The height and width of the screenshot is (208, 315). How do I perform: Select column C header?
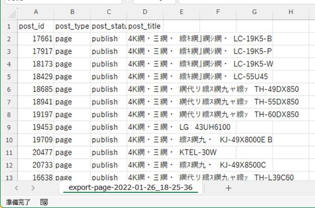pyautogui.click(x=109, y=12)
